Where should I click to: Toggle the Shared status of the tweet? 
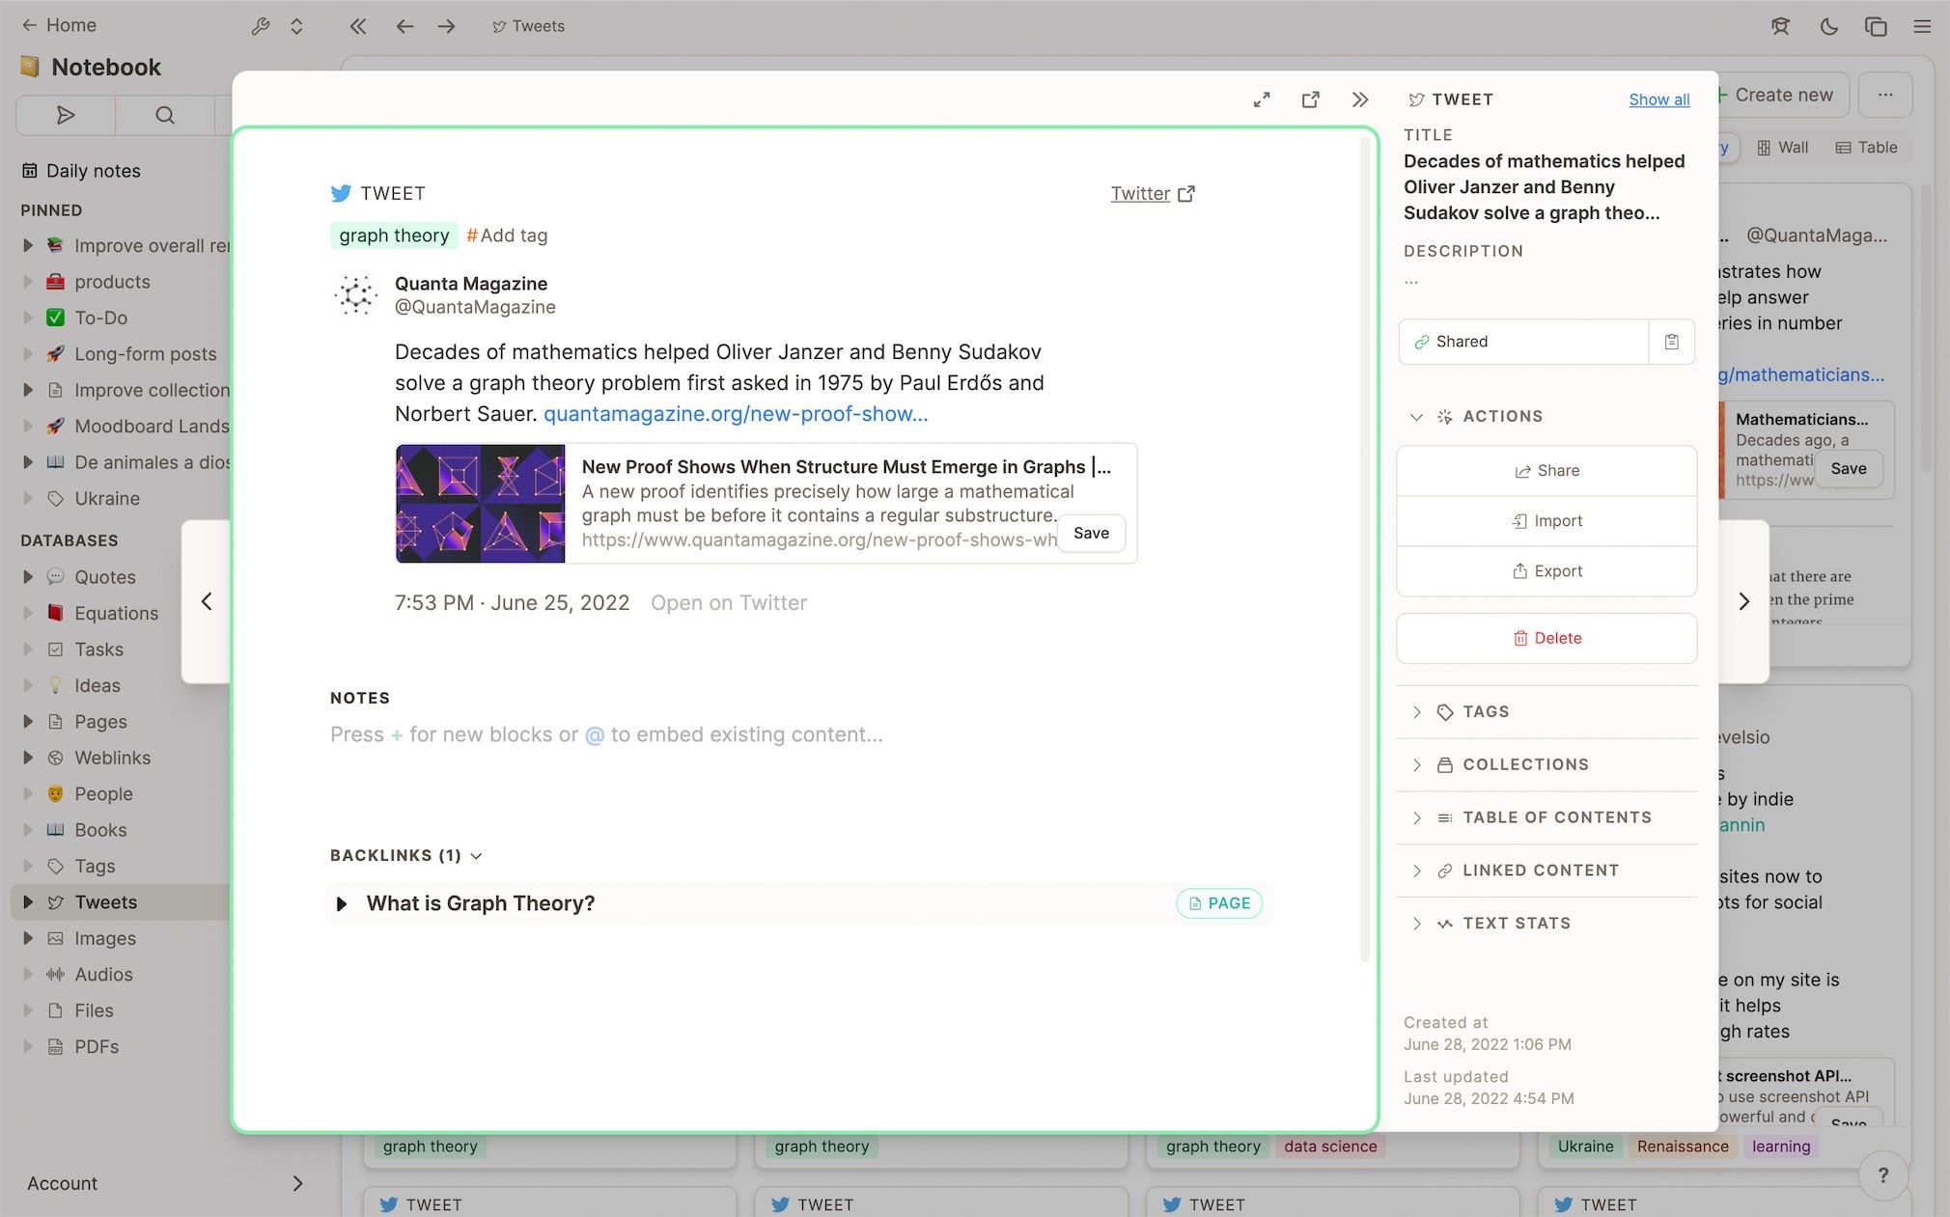pos(1522,342)
